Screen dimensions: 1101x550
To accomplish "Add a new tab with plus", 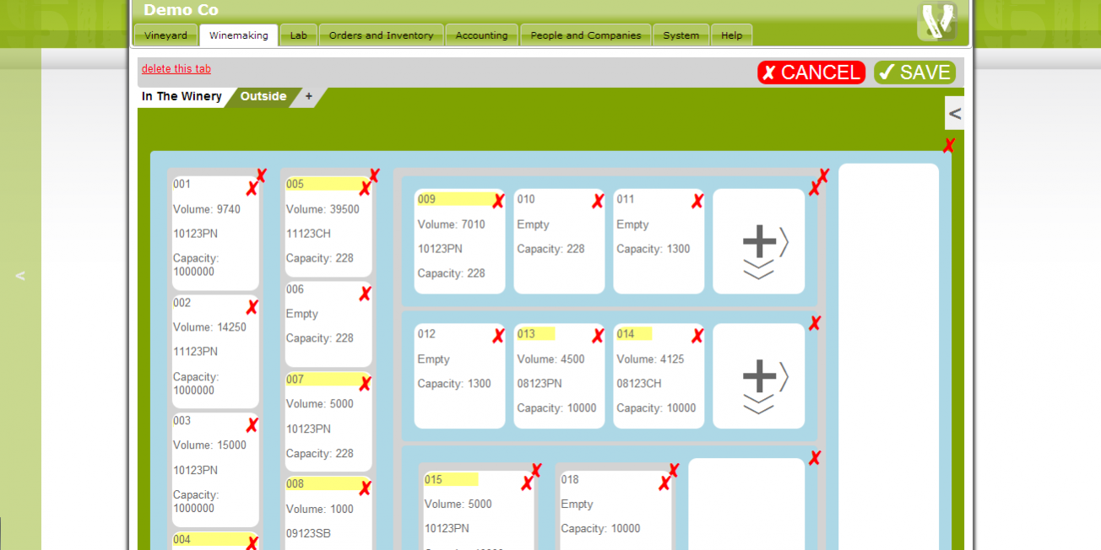I will click(308, 97).
